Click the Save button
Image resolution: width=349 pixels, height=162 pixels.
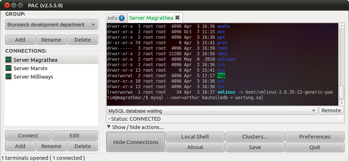(255, 147)
